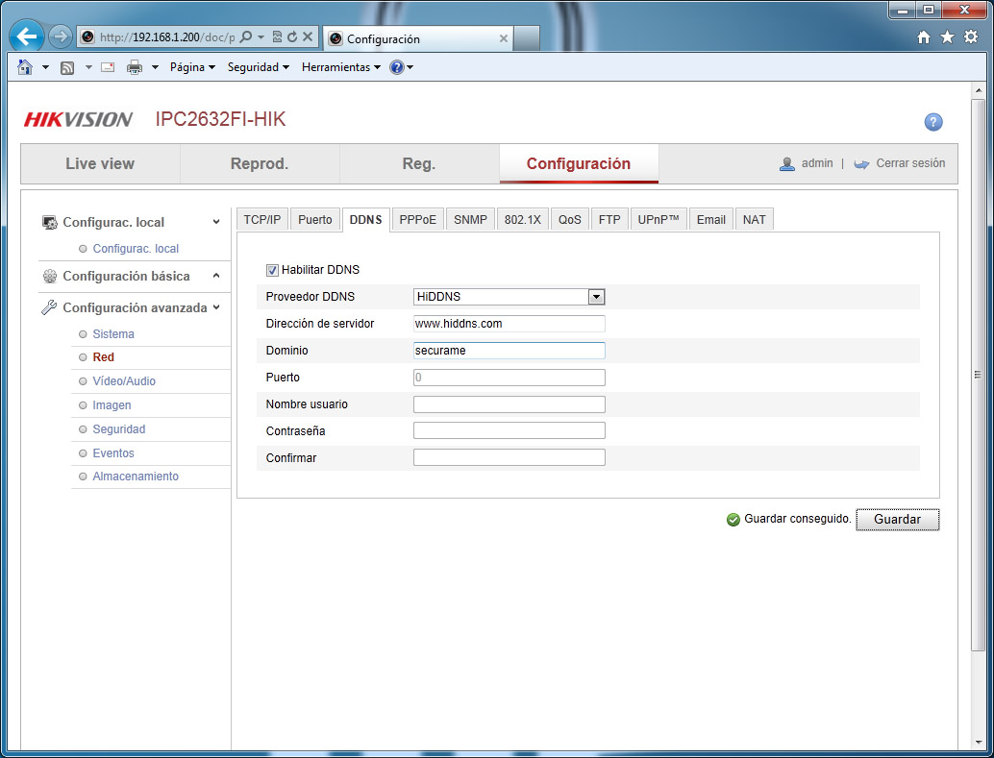Click the refresh icon in address bar
Image resolution: width=994 pixels, height=758 pixels.
coord(292,37)
